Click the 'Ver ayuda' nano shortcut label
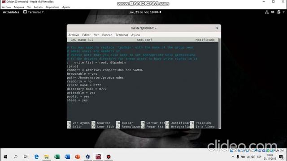Image resolution: width=287 pixels, height=161 pixels. 81,123
